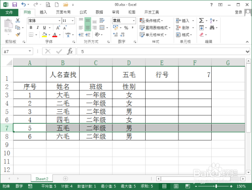Align cell text right
The image size is (252, 190).
(95, 28)
